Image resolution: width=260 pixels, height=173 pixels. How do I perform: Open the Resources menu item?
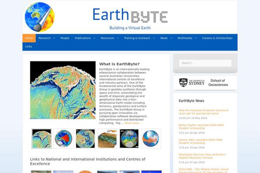(x=107, y=38)
